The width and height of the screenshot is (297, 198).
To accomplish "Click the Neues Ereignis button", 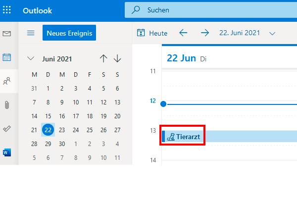I will pos(69,33).
